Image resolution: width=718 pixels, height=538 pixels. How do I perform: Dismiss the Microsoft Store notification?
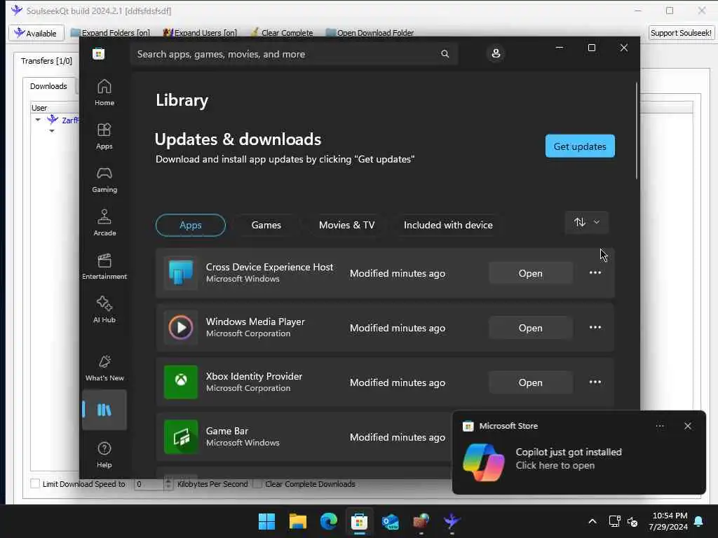tap(688, 426)
